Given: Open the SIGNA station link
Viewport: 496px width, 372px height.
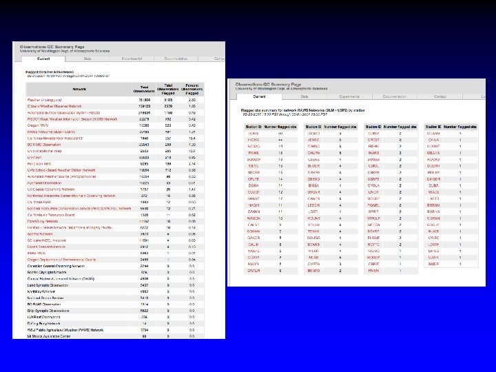Looking at the screenshot, I should pos(254,186).
